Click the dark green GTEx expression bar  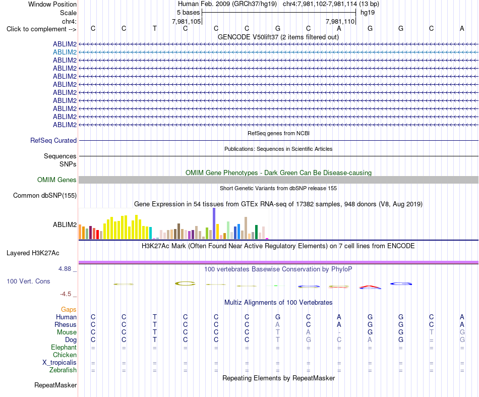click(256, 232)
